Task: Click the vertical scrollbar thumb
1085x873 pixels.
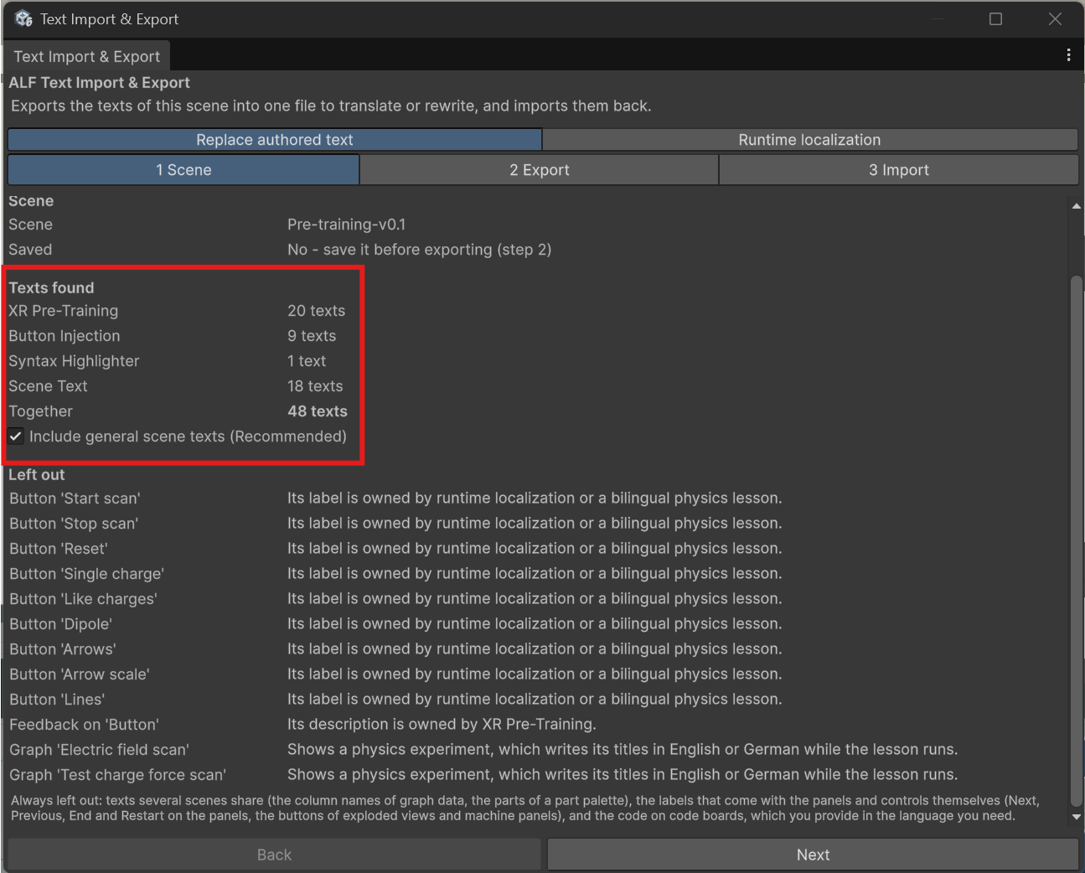Action: pyautogui.click(x=1077, y=540)
